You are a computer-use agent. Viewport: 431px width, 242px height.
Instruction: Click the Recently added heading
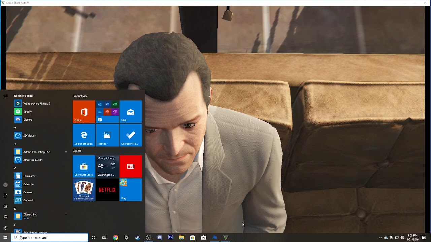point(23,96)
